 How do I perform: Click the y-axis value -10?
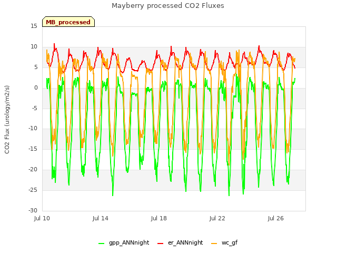[33, 129]
